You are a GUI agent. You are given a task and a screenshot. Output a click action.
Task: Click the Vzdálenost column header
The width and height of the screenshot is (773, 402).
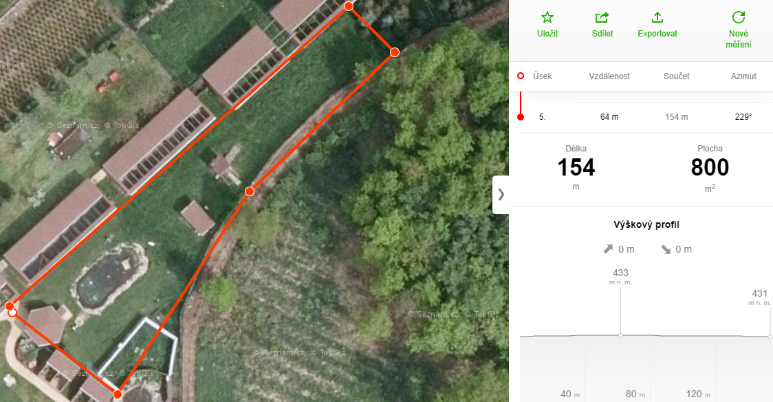click(609, 76)
